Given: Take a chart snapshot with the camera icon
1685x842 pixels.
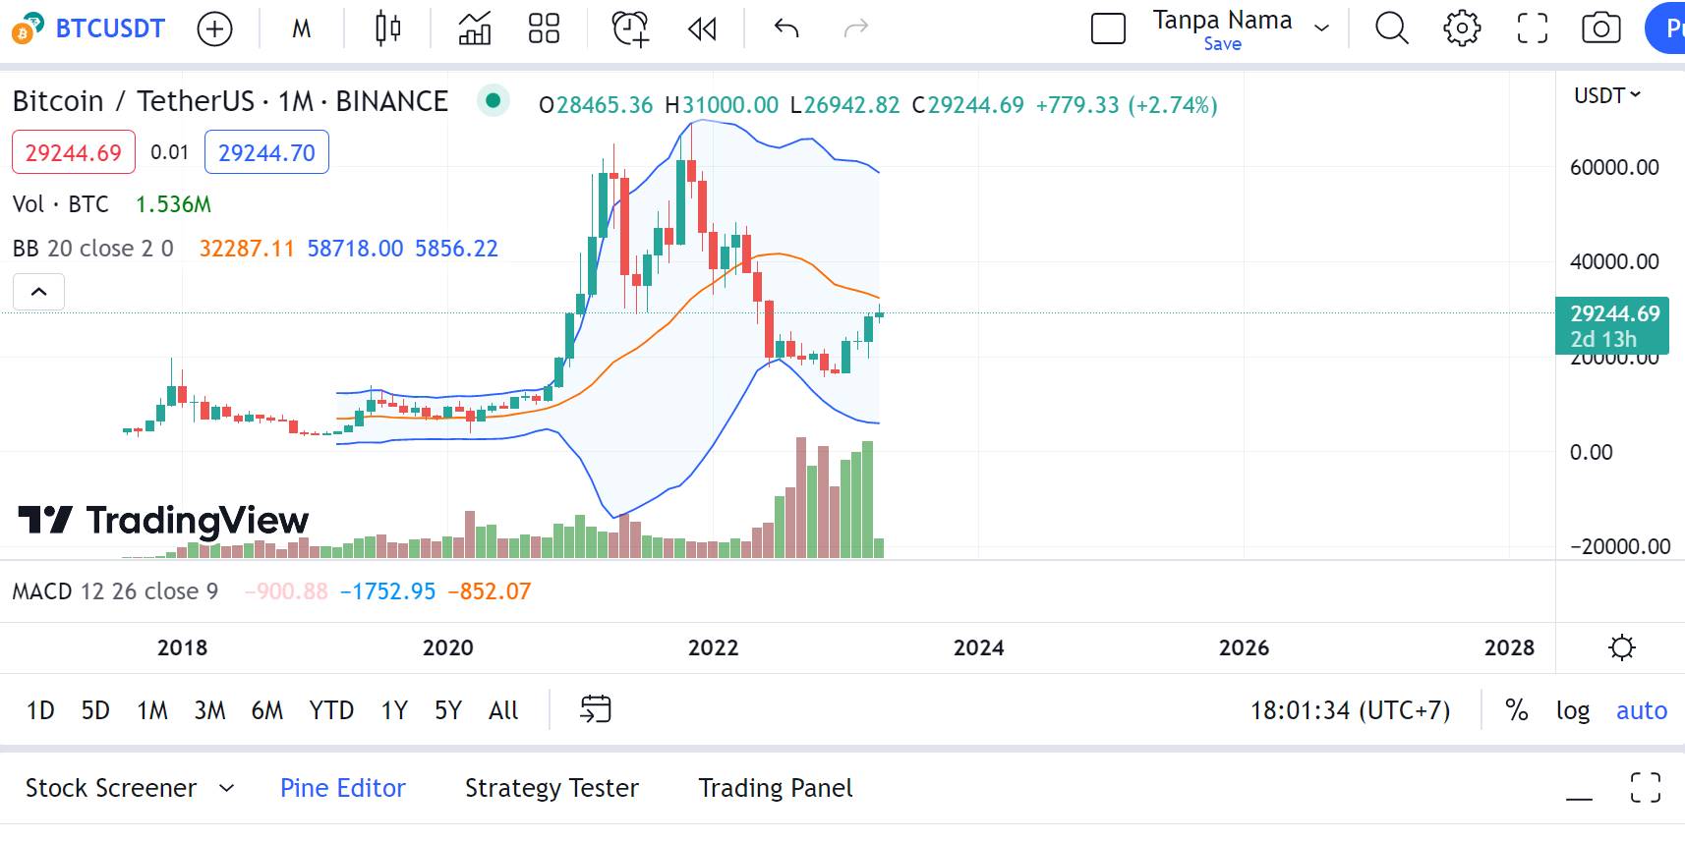Looking at the screenshot, I should [x=1600, y=29].
